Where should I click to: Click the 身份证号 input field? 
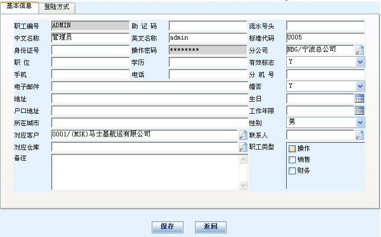[x=90, y=50]
